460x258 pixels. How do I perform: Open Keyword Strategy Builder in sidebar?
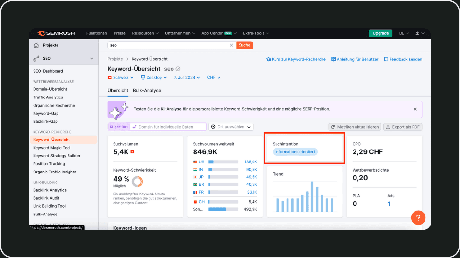[57, 156]
